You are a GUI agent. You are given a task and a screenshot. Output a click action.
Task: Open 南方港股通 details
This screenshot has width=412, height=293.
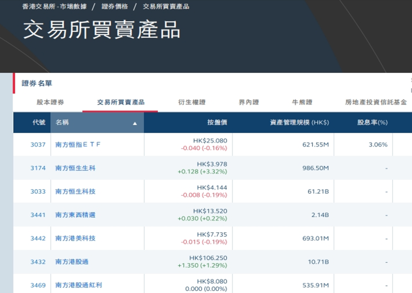72,262
